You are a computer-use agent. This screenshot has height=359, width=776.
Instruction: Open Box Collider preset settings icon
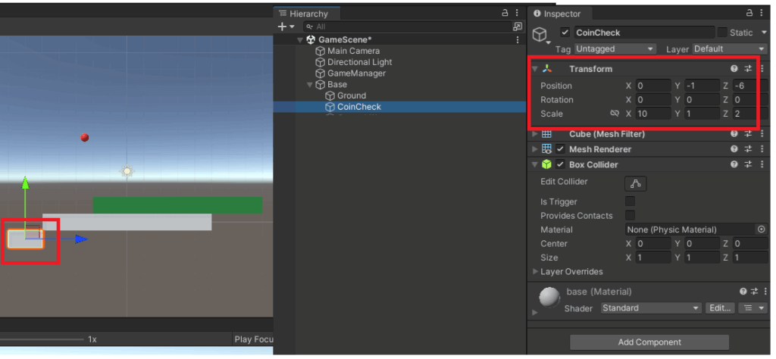[748, 164]
